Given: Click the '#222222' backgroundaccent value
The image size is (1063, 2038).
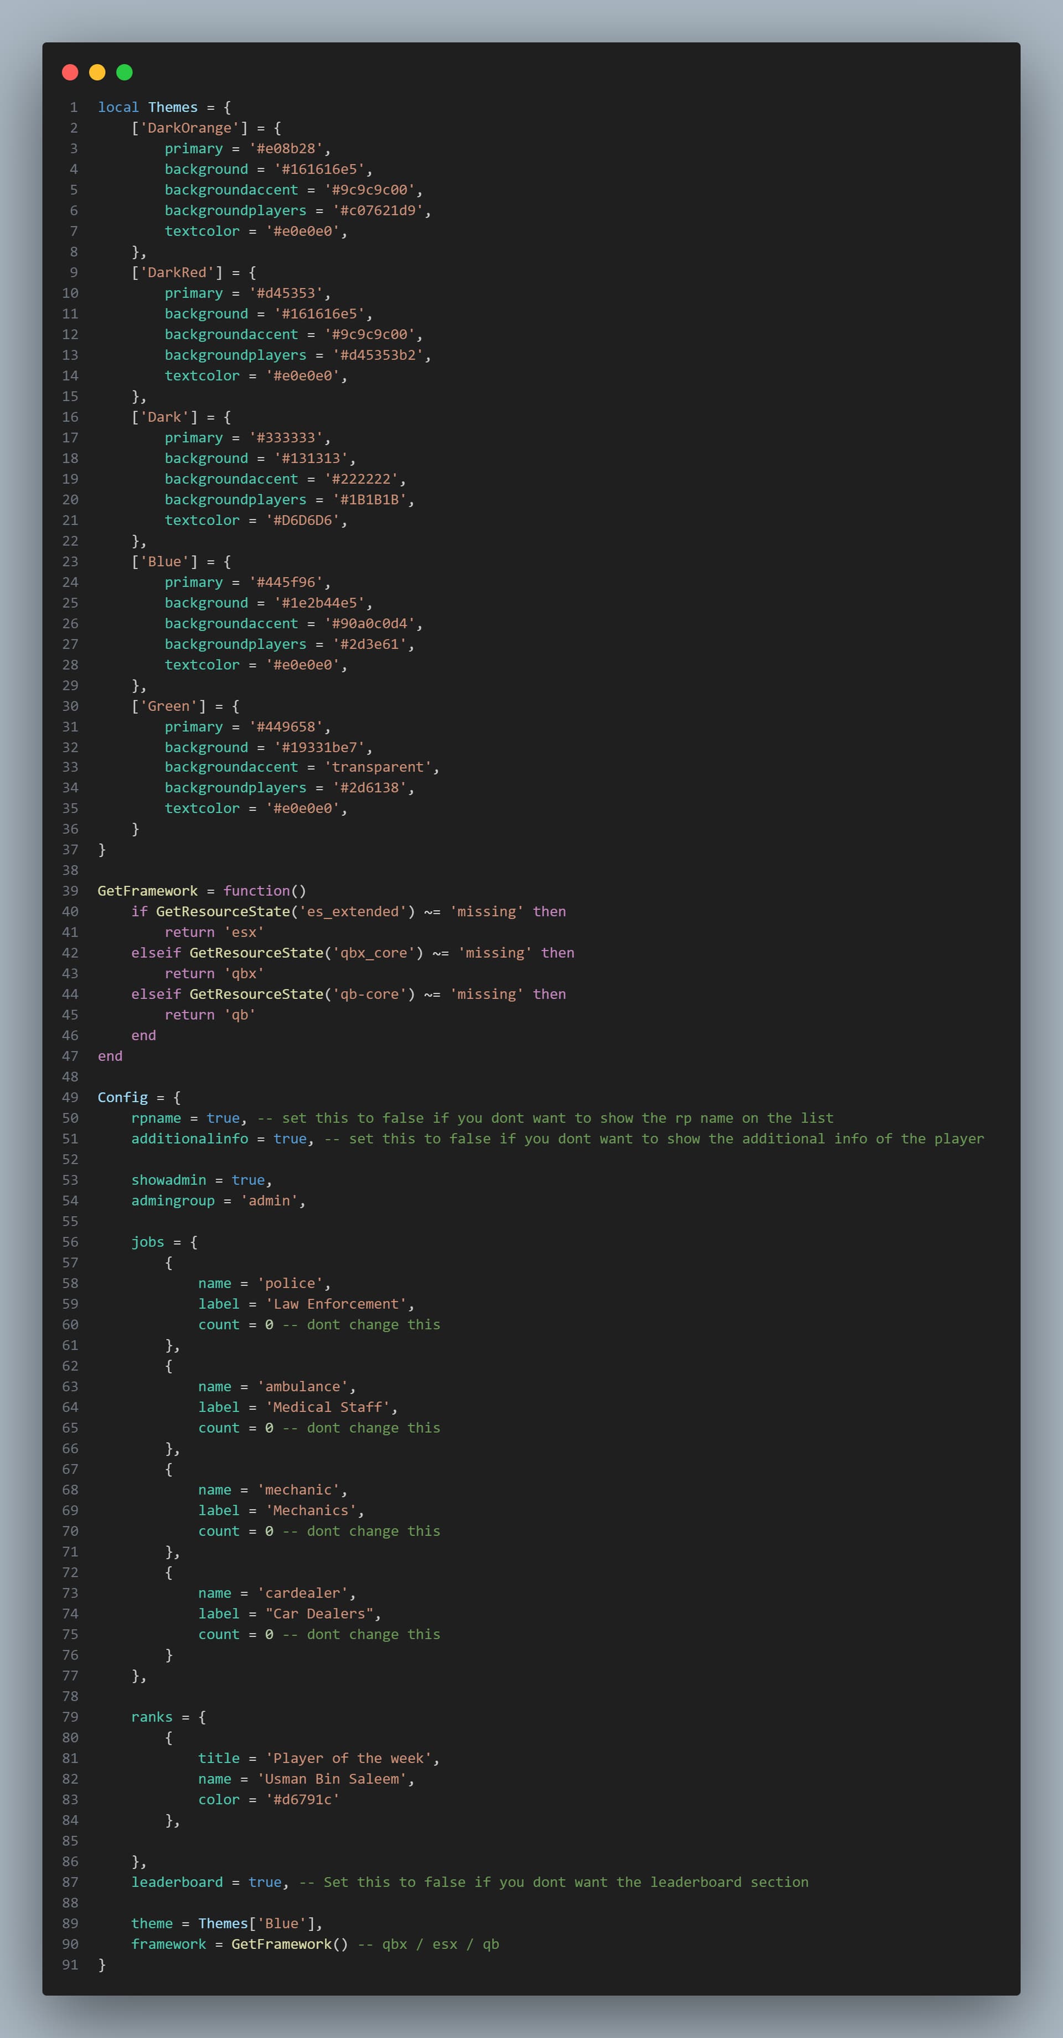Looking at the screenshot, I should tap(360, 479).
